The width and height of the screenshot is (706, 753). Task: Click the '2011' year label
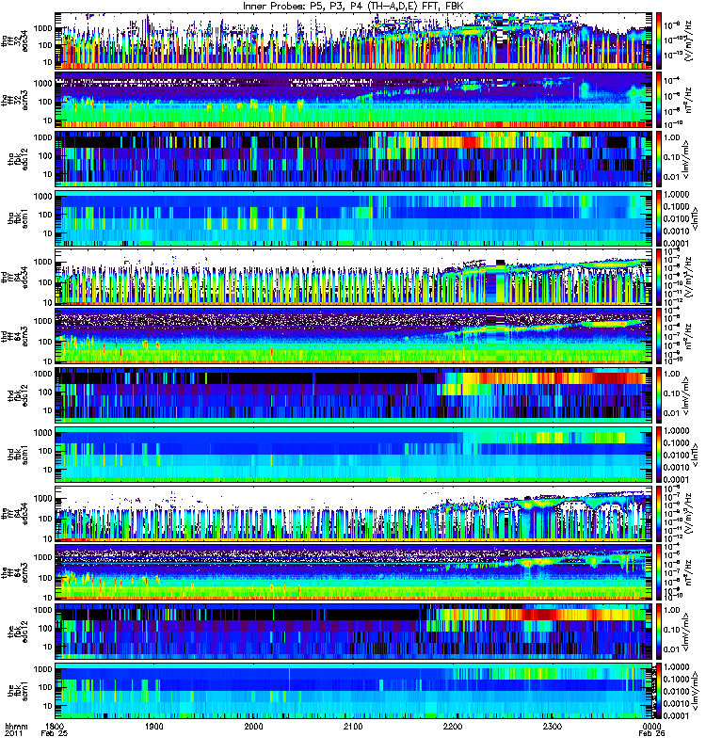click(12, 734)
